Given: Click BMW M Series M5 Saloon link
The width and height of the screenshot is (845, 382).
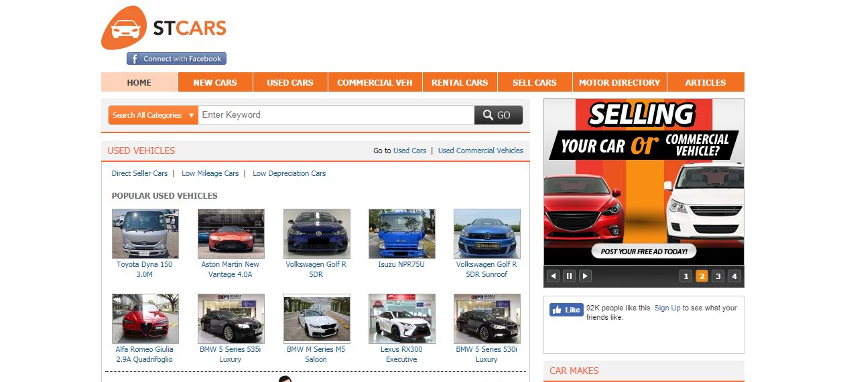Looking at the screenshot, I should point(316,354).
